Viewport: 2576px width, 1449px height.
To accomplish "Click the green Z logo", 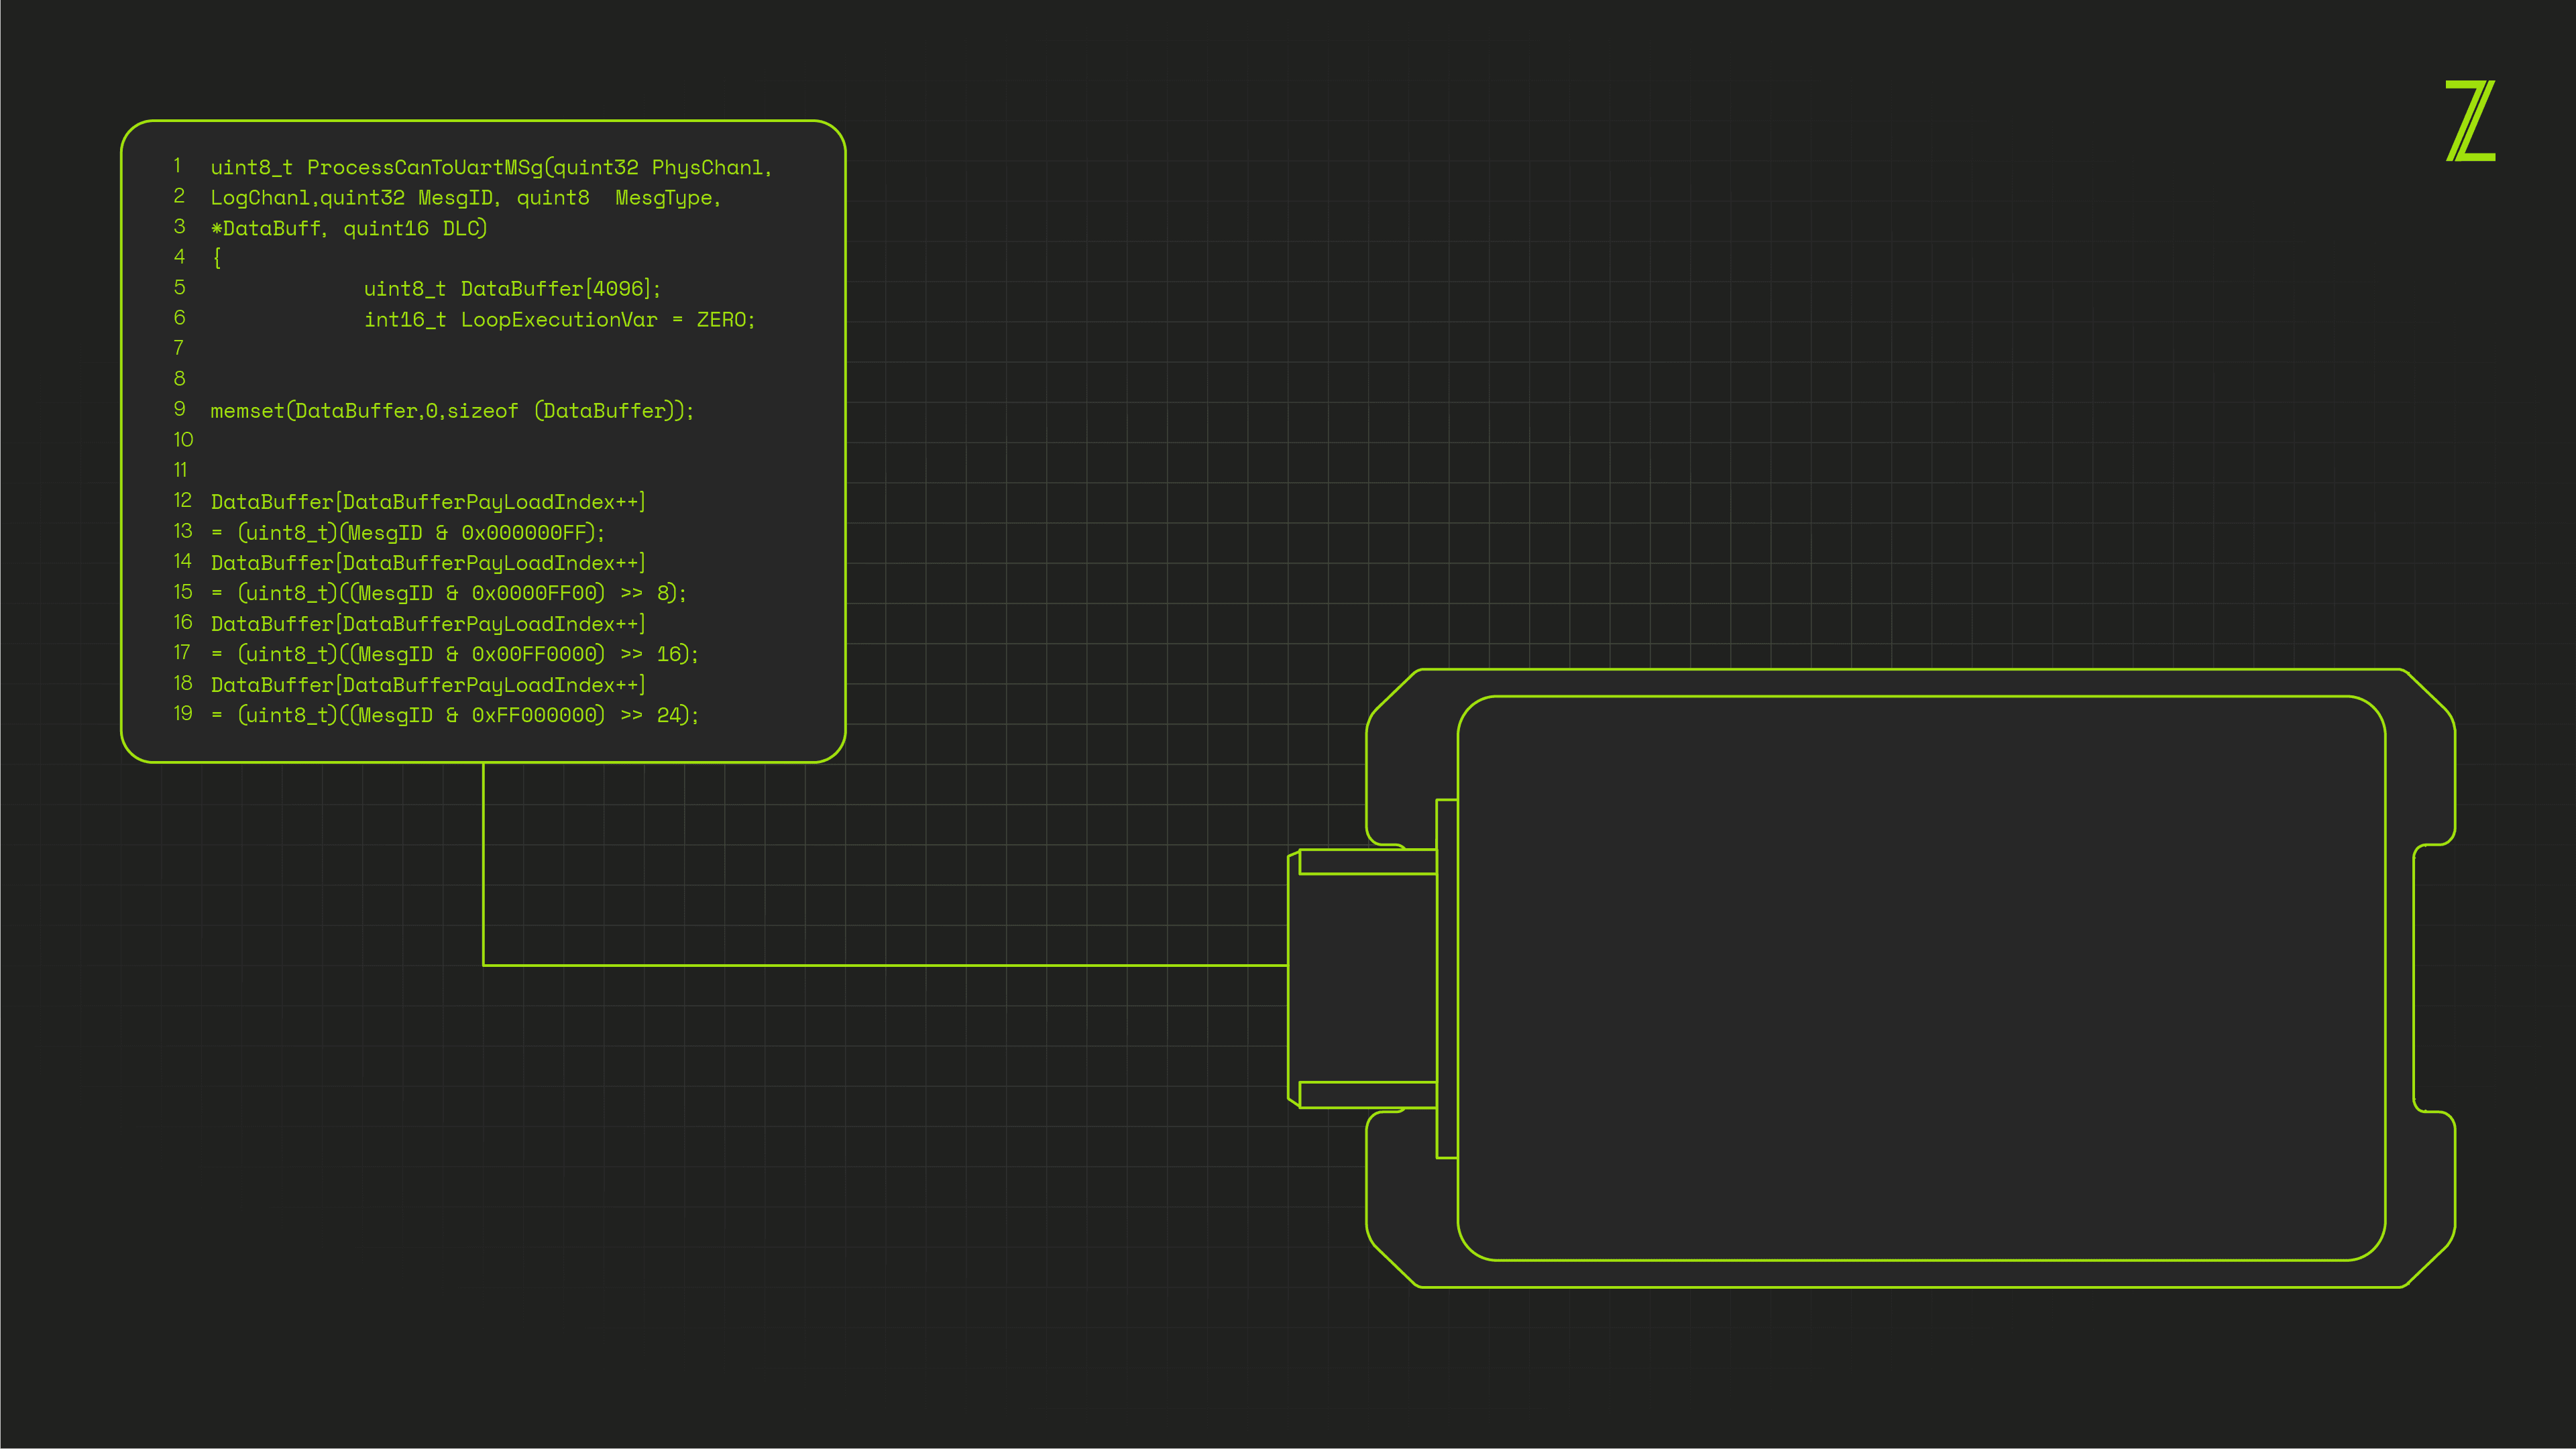I will click(2470, 121).
